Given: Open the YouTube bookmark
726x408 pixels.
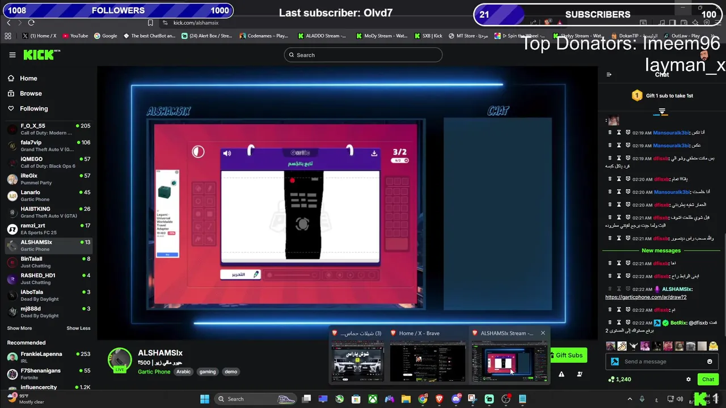Looking at the screenshot, I should 75,36.
